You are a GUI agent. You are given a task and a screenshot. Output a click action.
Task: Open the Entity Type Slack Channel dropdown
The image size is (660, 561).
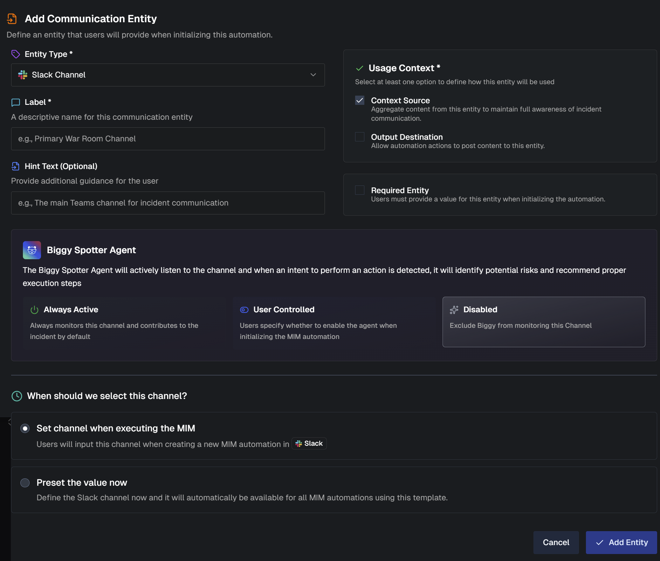pos(168,75)
